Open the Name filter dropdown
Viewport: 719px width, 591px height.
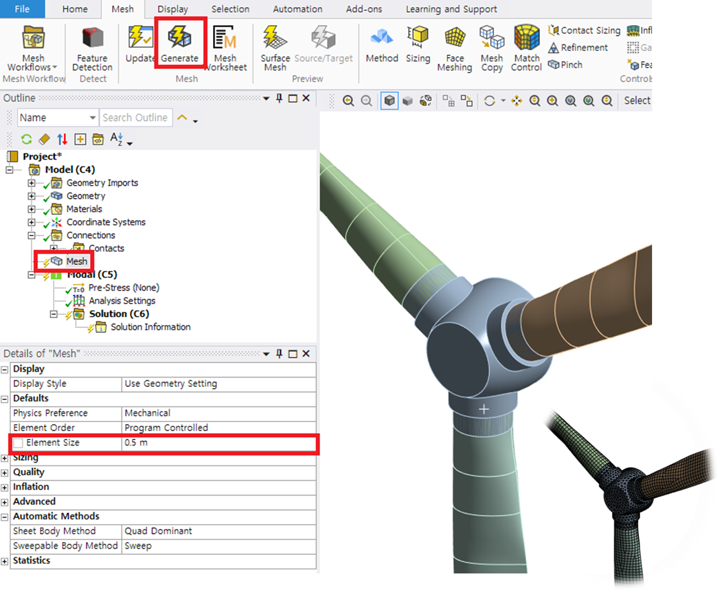92,118
